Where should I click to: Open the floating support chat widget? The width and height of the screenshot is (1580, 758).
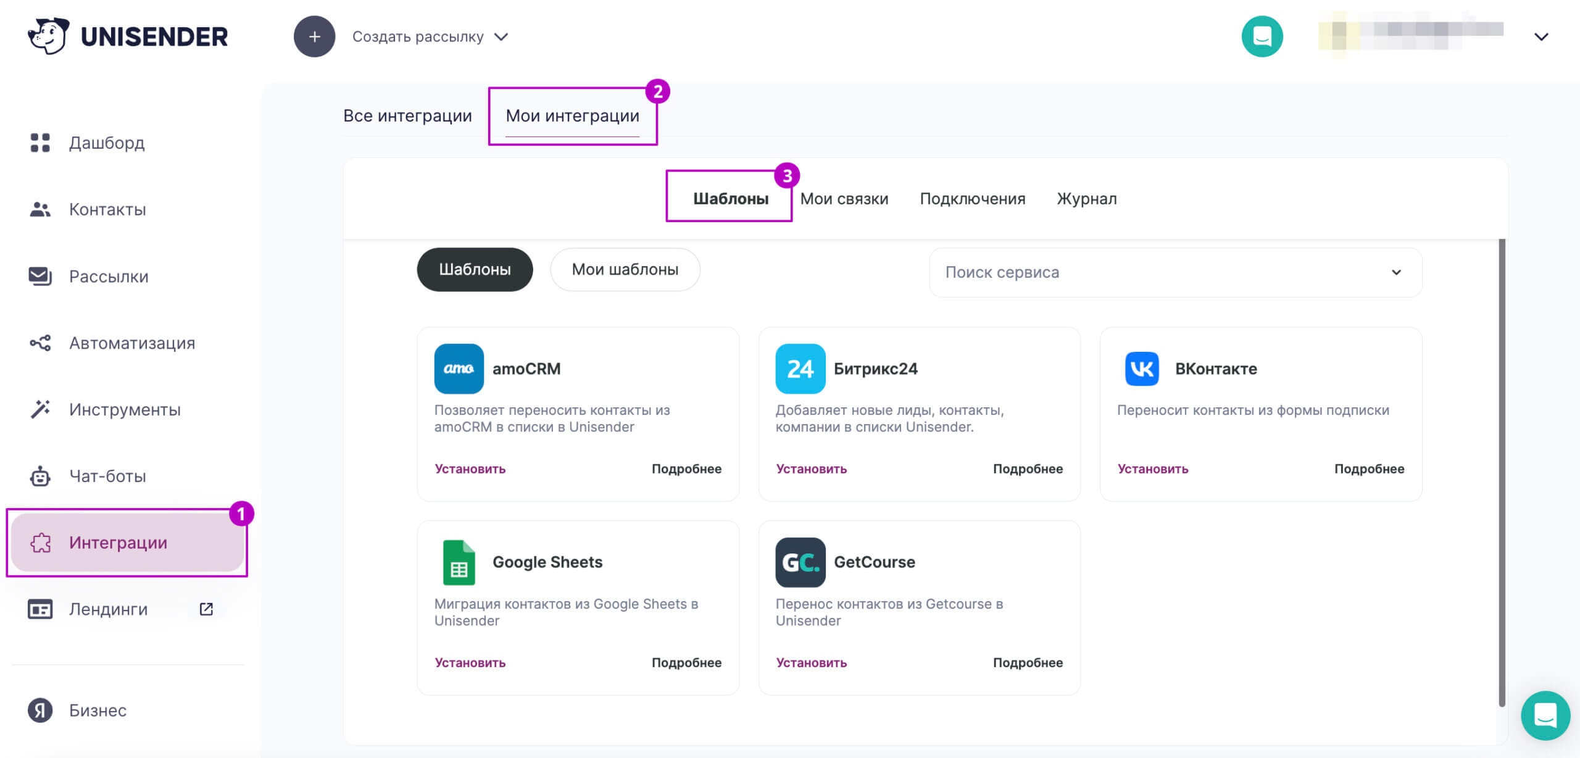point(1545,715)
